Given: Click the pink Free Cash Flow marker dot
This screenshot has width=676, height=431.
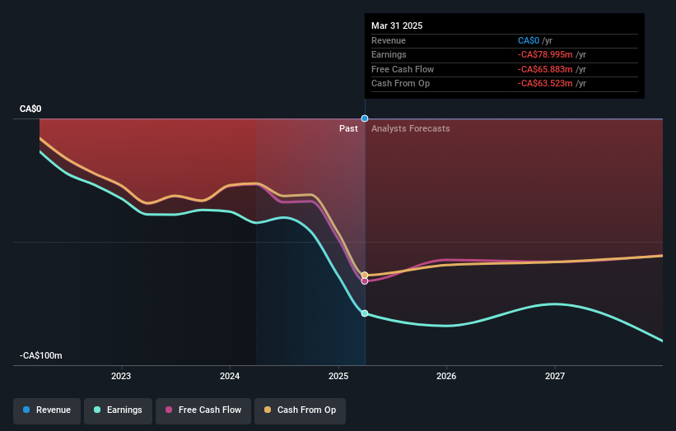Looking at the screenshot, I should (365, 281).
